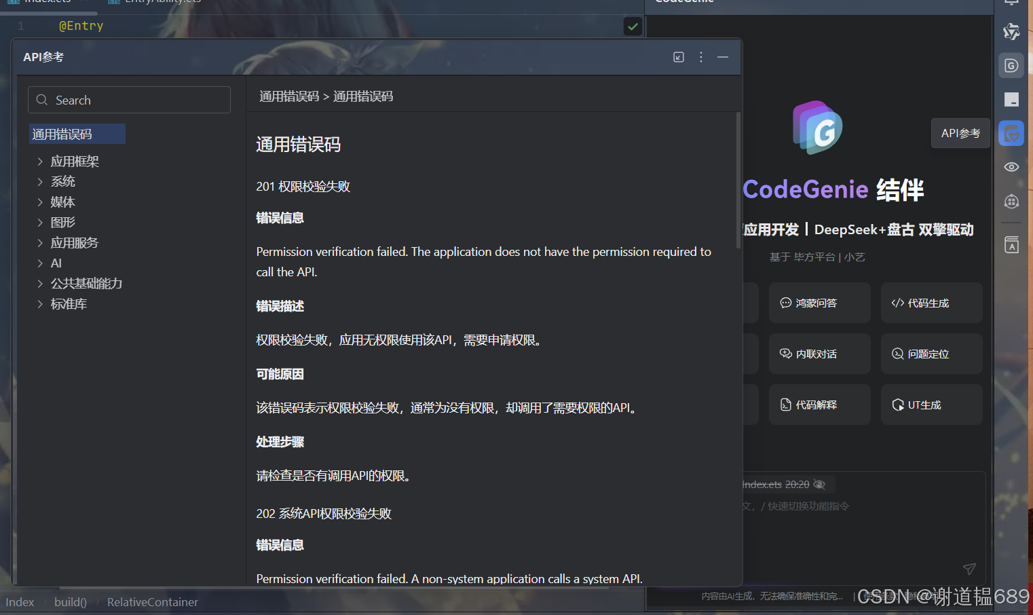Open the previewer eye icon in right sidebar
This screenshot has width=1033, height=615.
coord(1011,167)
